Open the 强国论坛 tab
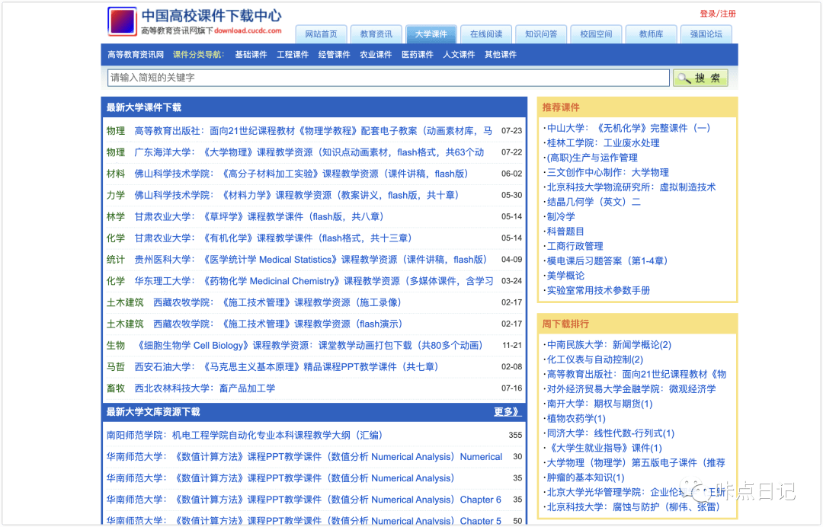823x527 pixels. [706, 34]
